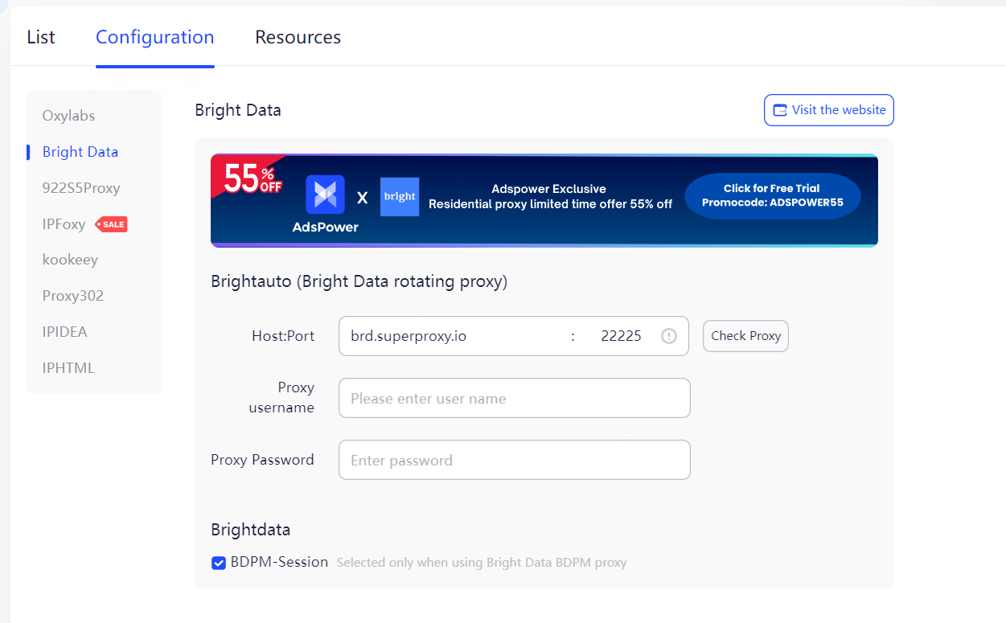This screenshot has height=623, width=1006.
Task: Select Proxy302 in the sidebar
Action: 72,296
